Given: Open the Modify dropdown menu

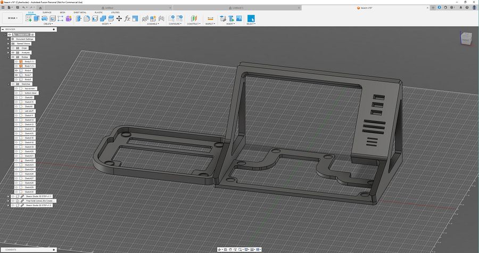Looking at the screenshot, I should pyautogui.click(x=106, y=24).
